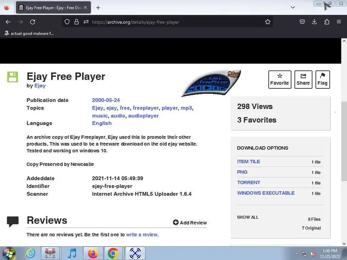Click SHOW ALL download files
Viewport: 347px width, 260px height.
click(x=248, y=217)
